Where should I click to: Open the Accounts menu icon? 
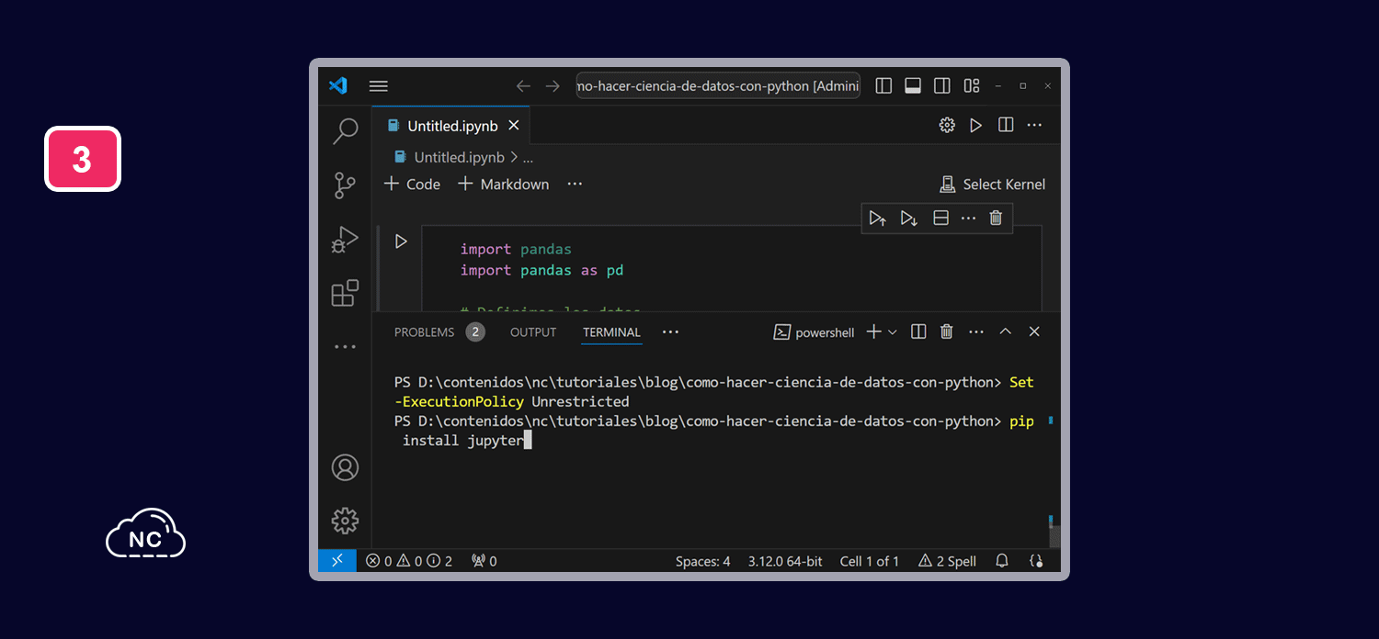(x=345, y=467)
